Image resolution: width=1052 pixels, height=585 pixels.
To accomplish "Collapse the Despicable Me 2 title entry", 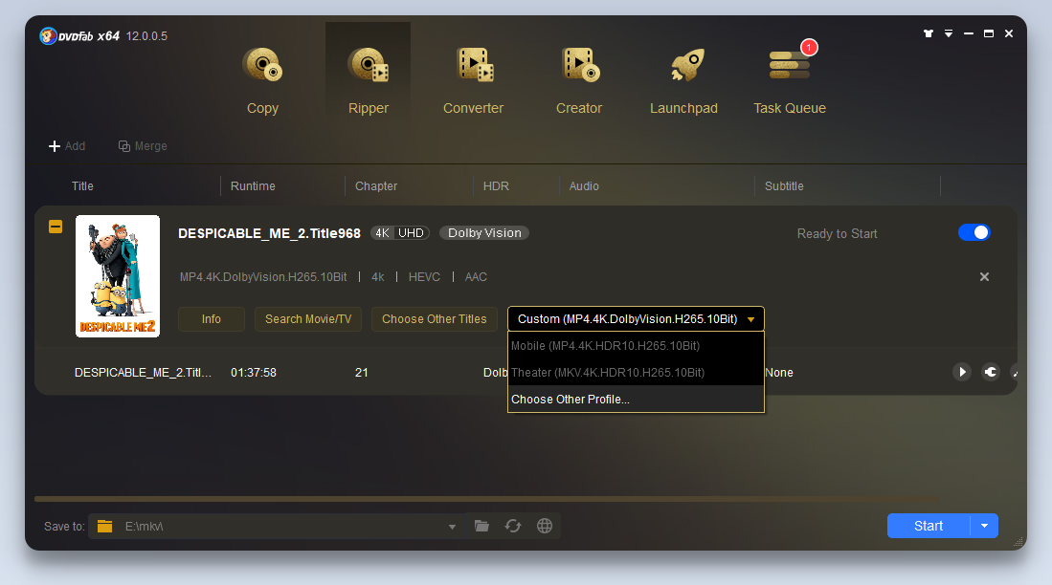I will 56,227.
